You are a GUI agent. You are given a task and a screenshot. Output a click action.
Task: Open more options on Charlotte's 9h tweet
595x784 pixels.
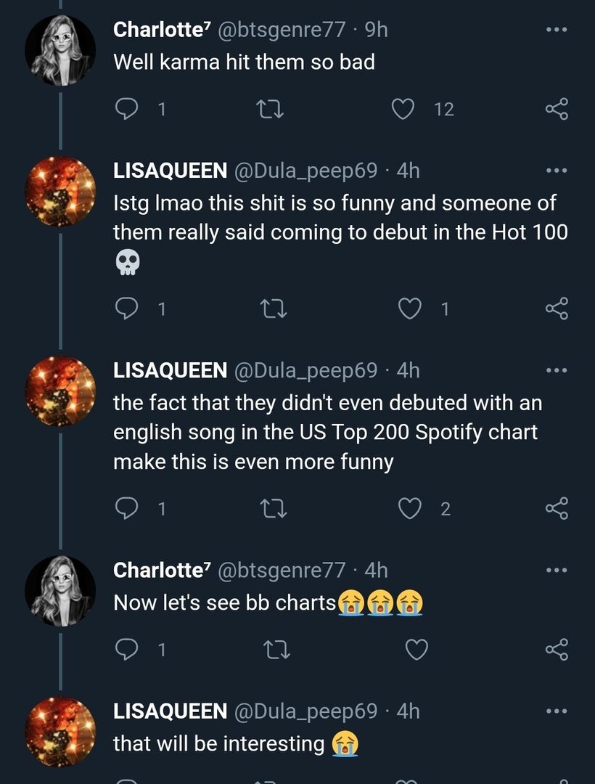click(x=557, y=30)
